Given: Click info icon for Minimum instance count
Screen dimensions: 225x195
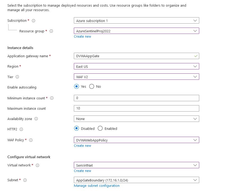Looking at the screenshot, I should point(52,98).
